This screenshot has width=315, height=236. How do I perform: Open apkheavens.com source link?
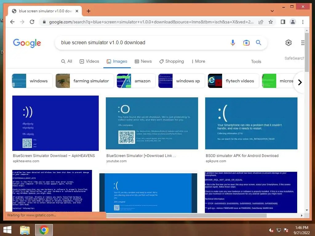[26, 161]
